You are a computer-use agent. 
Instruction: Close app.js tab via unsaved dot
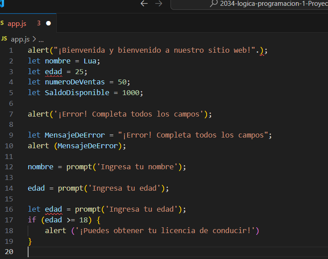click(48, 23)
